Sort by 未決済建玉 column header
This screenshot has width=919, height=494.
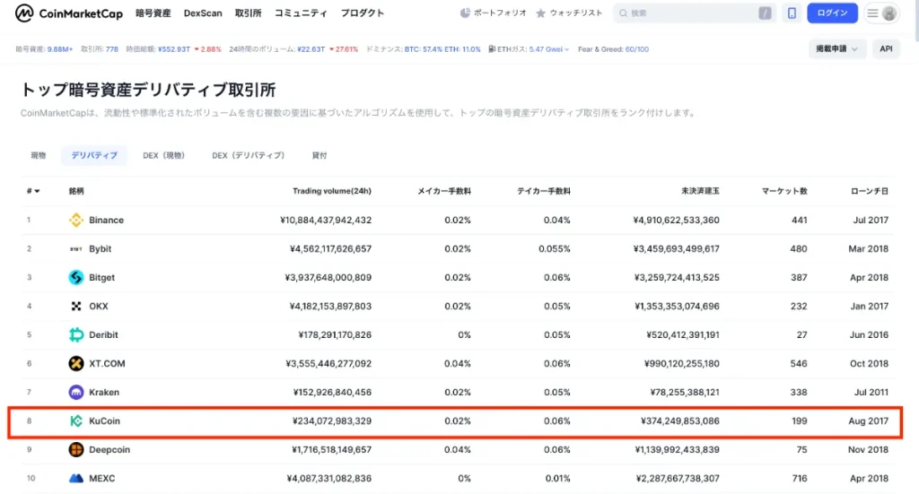click(700, 191)
